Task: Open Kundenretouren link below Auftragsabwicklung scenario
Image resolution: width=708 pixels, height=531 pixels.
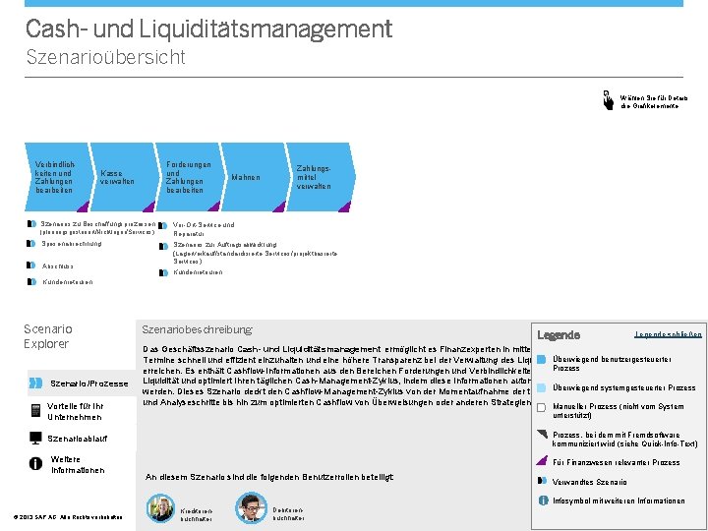Action: pyautogui.click(x=198, y=272)
